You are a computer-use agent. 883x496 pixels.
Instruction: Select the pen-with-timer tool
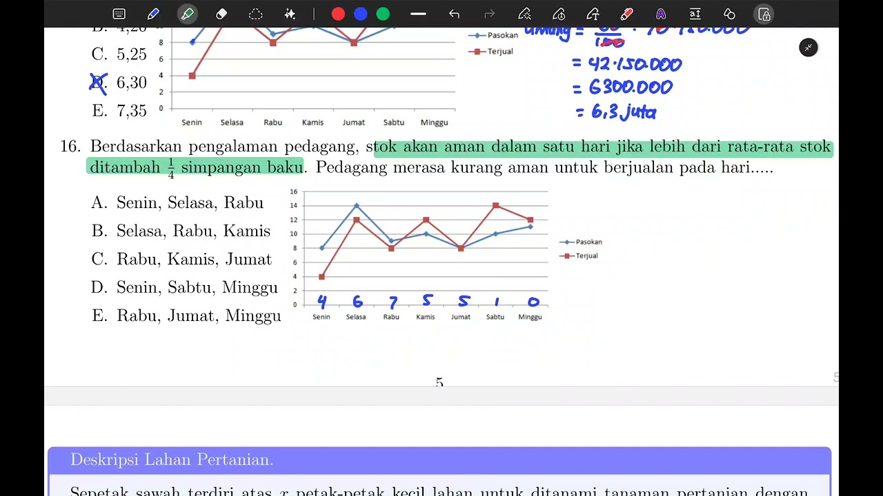tap(559, 14)
